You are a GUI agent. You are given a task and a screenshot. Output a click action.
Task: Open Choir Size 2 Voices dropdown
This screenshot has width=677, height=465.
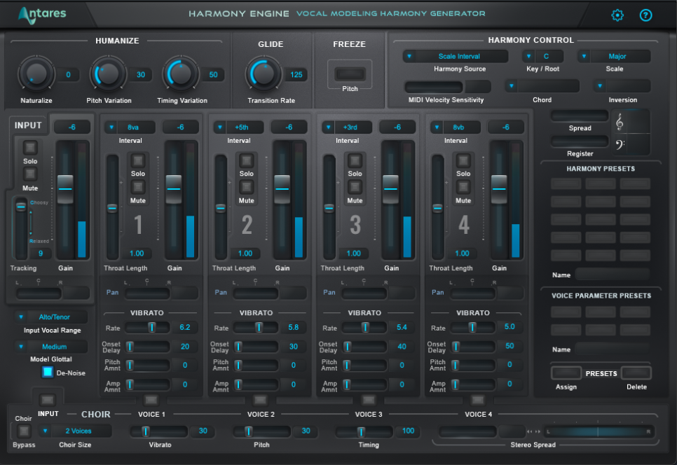pyautogui.click(x=75, y=431)
